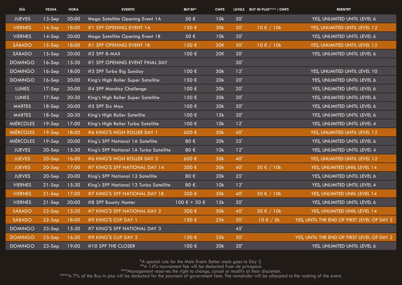
Task: Select #7 KING'S SPF NATIONAL DAY 3
Action: pyautogui.click(x=124, y=228)
